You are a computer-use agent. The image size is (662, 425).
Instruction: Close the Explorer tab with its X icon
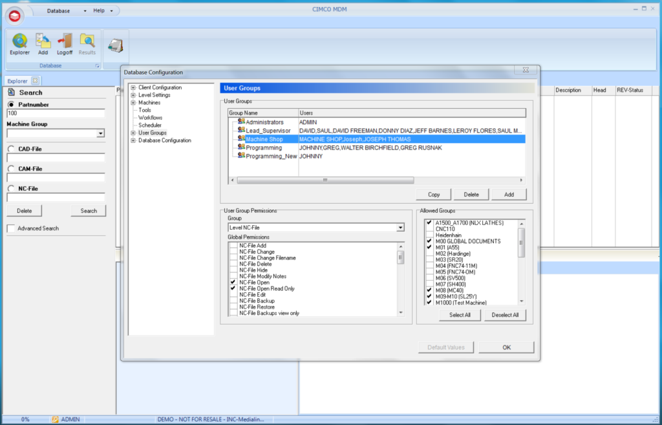pyautogui.click(x=35, y=80)
